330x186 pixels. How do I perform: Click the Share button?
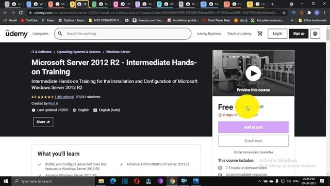(x=43, y=122)
